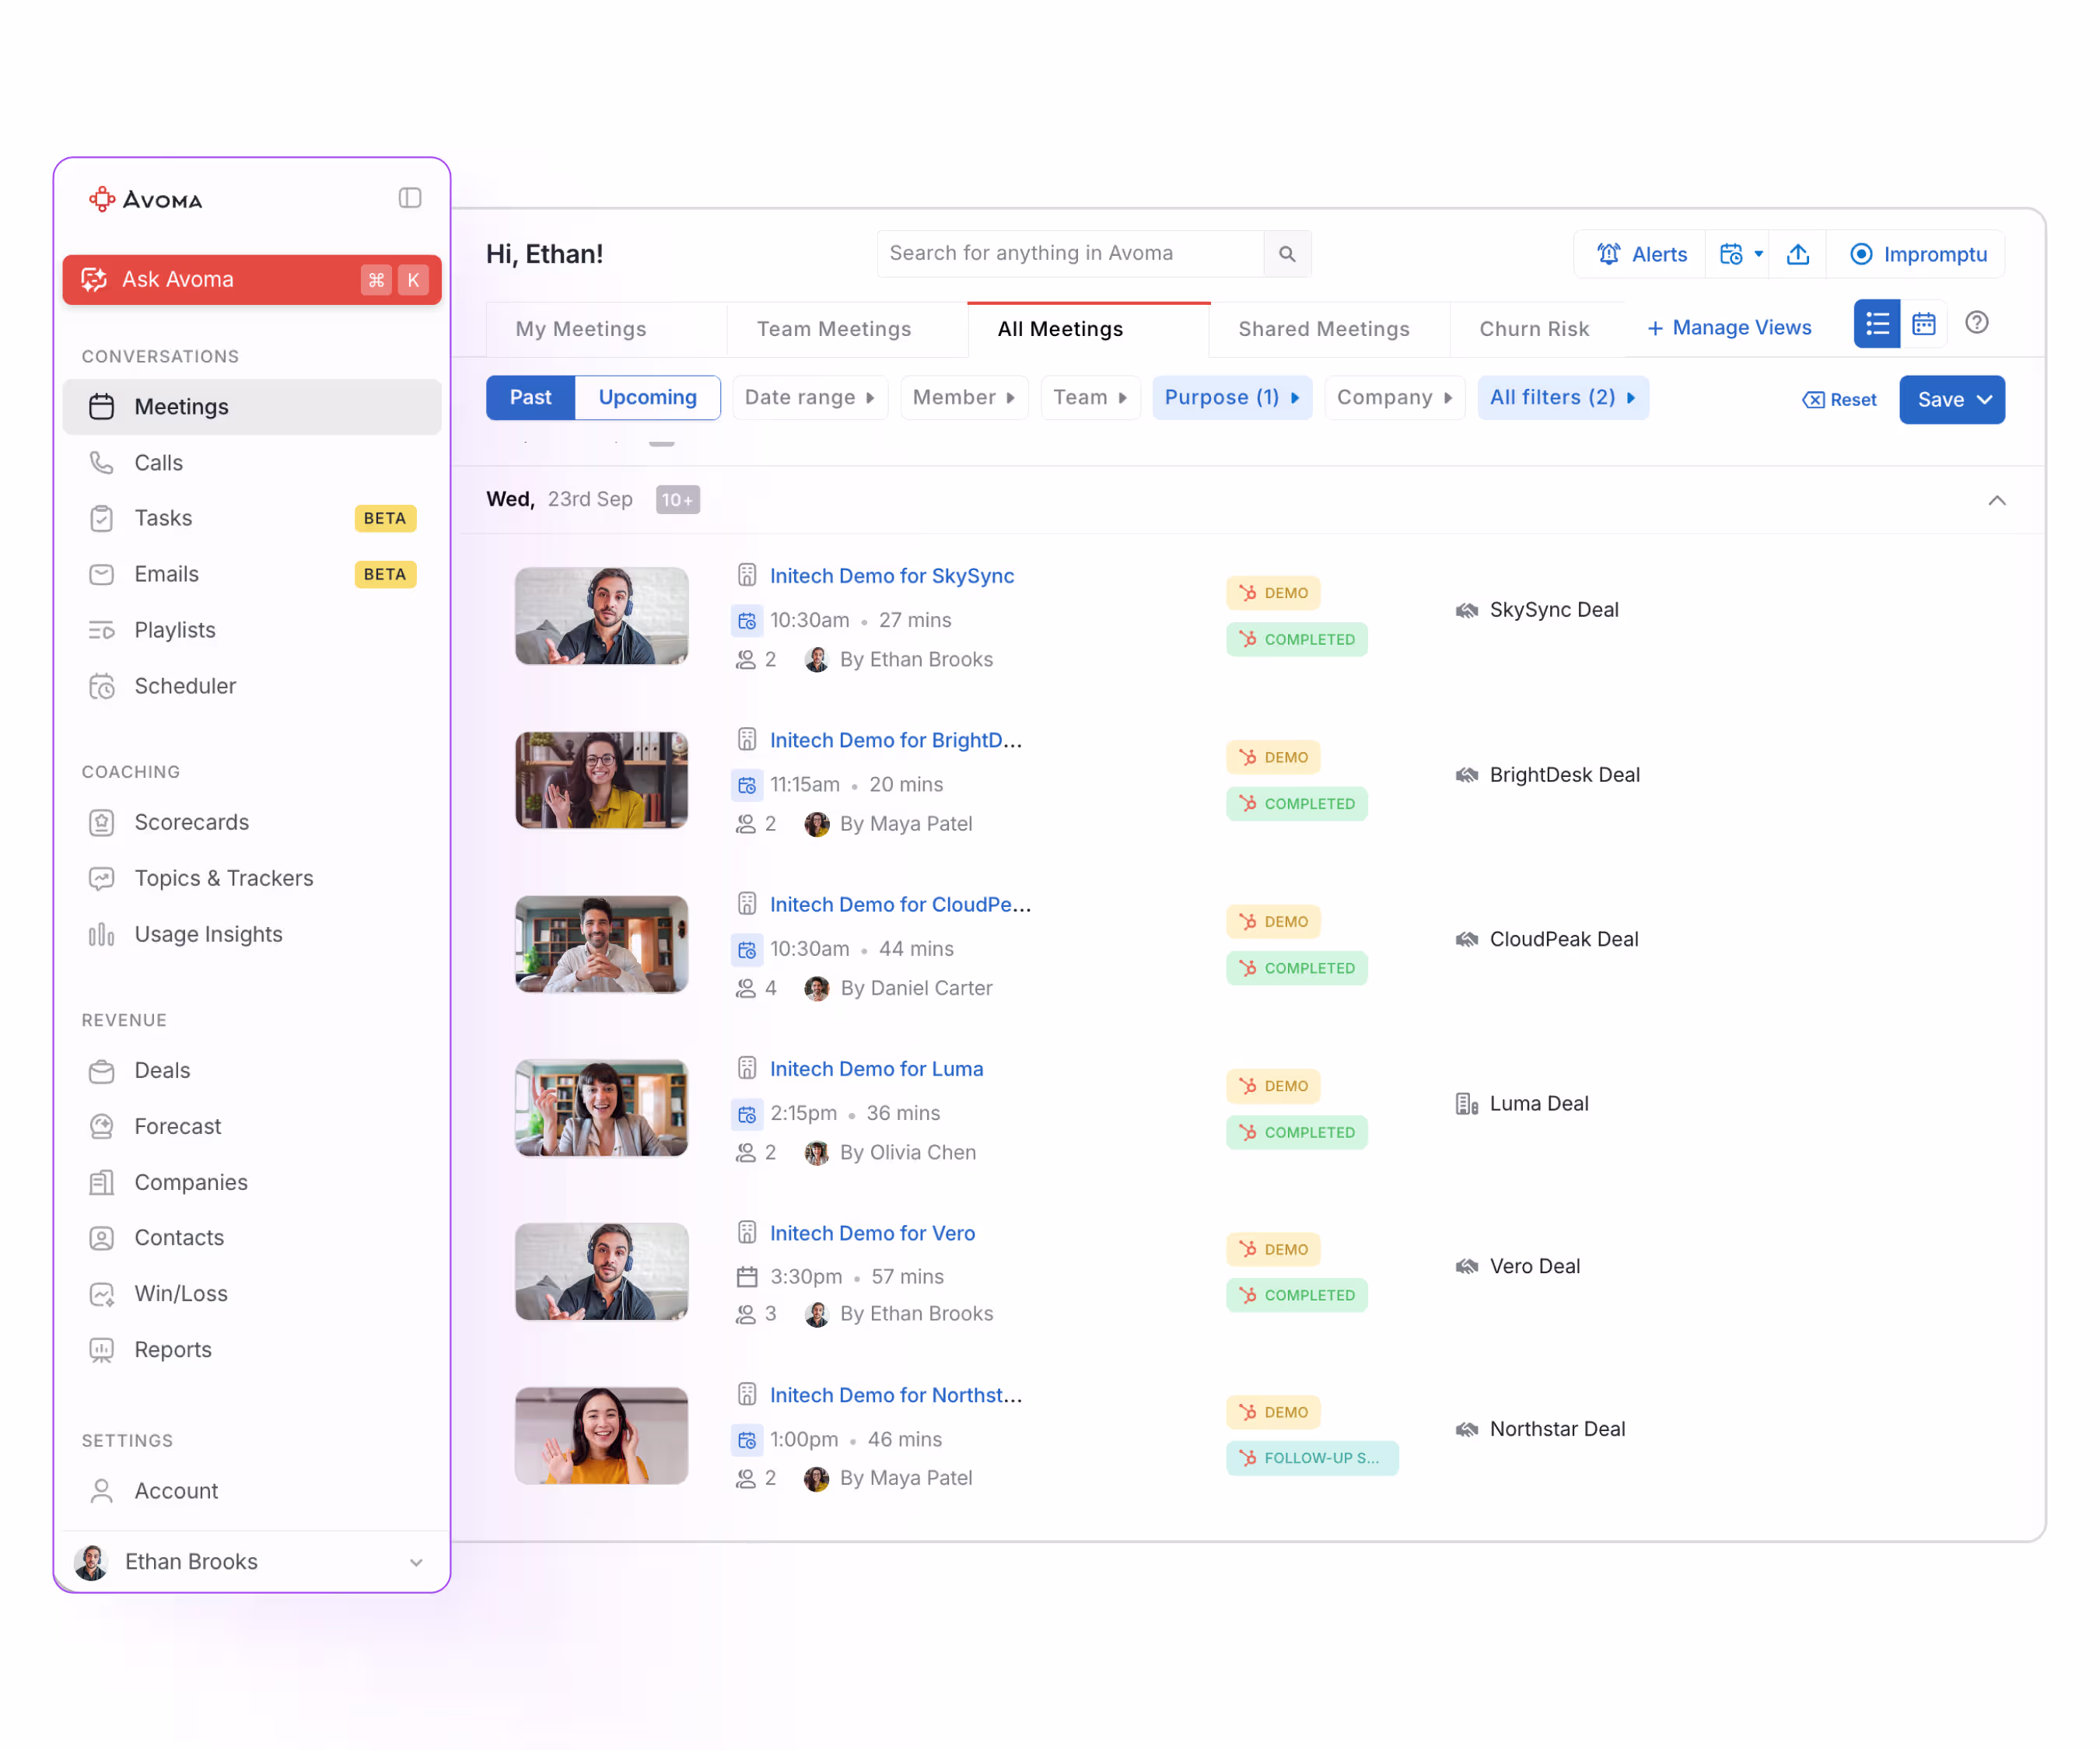Open Scheduler in the sidebar
The width and height of the screenshot is (2100, 1750).
[x=252, y=686]
